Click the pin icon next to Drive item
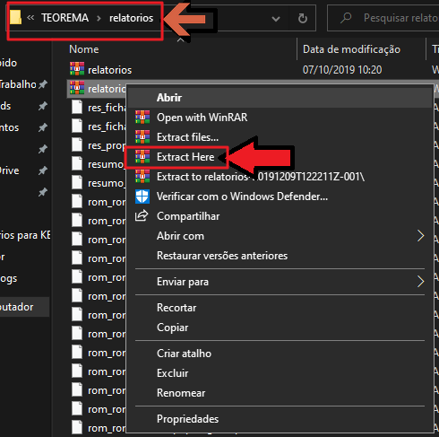Screen dimensions: 439x437 point(43,170)
